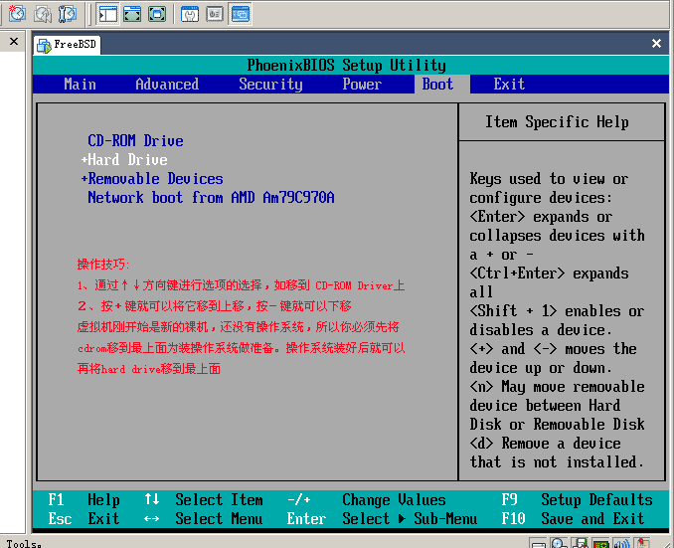
Task: Select Network boot from AMD Am79C970A
Action: click(211, 198)
